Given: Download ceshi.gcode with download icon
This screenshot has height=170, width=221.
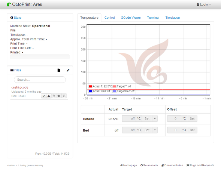Looking at the screenshot, I should click(49, 96).
